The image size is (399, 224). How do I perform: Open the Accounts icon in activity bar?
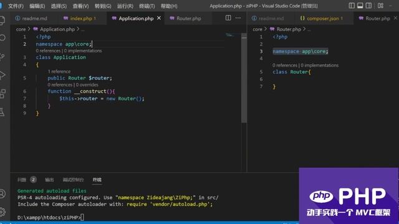[x=2, y=194]
